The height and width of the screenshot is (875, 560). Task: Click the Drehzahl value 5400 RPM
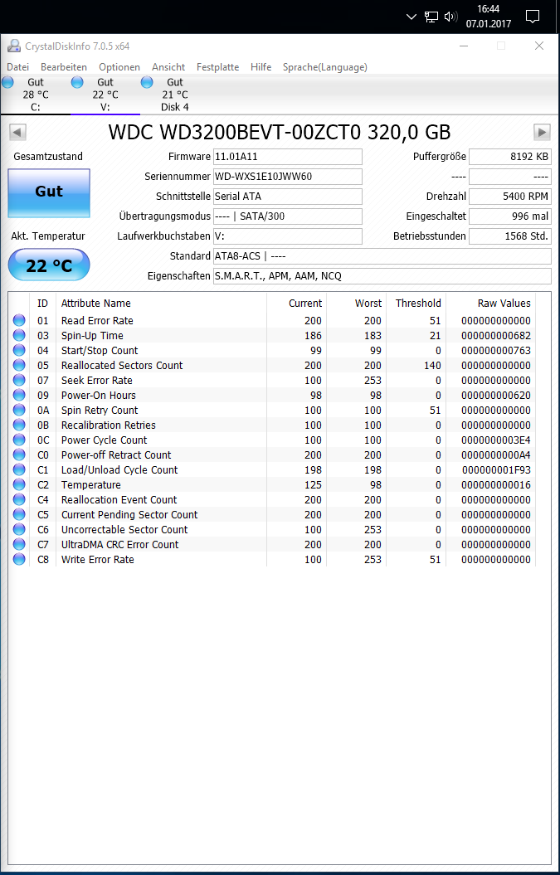[x=510, y=197]
